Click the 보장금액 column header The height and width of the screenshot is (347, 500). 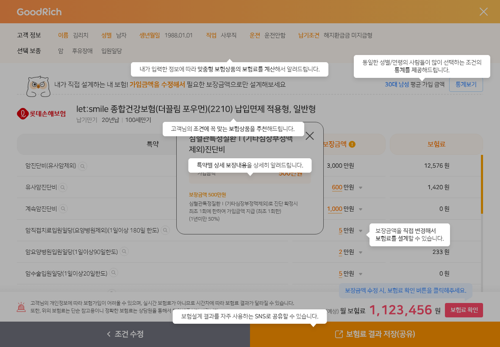(x=339, y=144)
